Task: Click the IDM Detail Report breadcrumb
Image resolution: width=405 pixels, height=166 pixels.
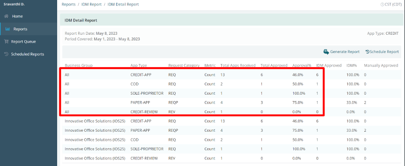Action: (x=123, y=5)
